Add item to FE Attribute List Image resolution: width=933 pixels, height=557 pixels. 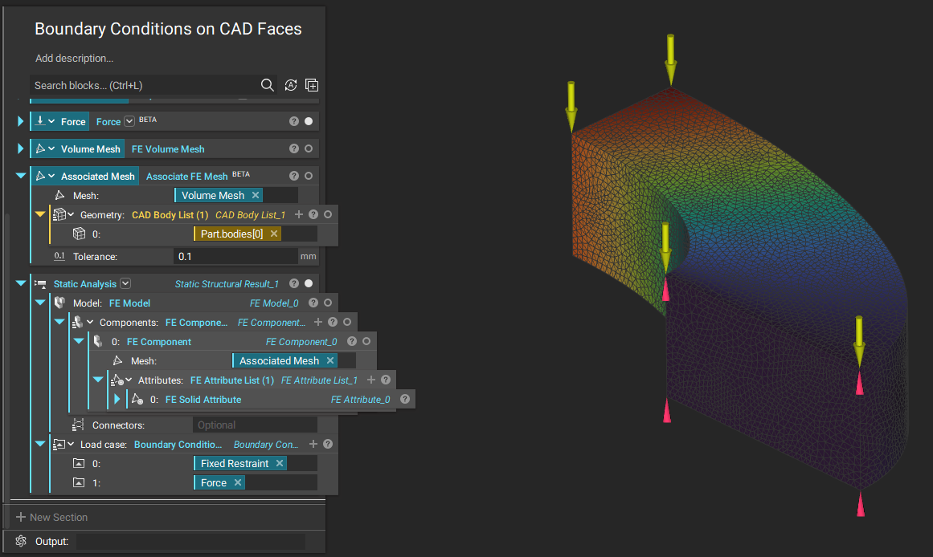(371, 380)
